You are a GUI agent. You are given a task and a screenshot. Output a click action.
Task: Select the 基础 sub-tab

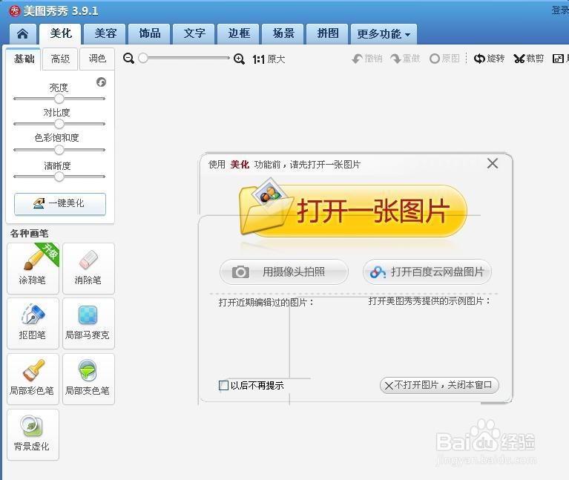tap(24, 59)
